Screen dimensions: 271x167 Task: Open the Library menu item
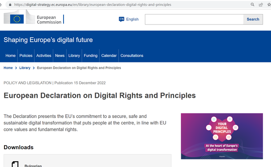pyautogui.click(x=74, y=56)
